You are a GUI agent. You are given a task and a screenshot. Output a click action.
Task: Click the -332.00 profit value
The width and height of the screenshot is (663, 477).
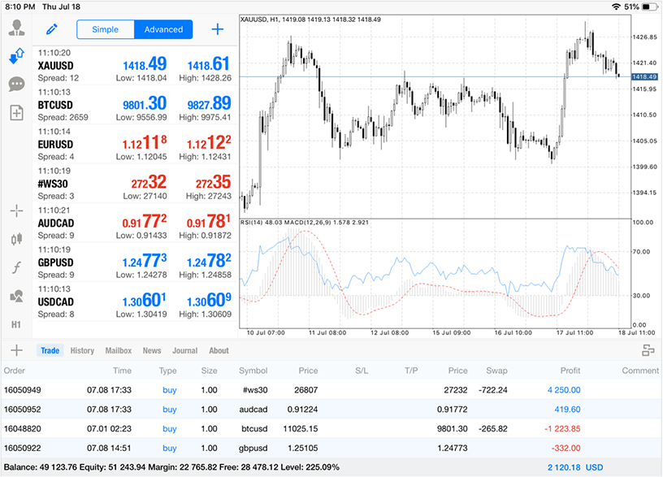click(x=565, y=449)
